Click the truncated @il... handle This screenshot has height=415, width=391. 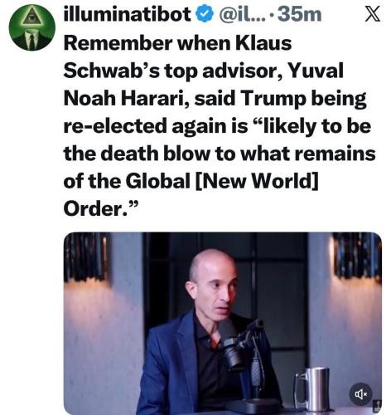point(243,14)
